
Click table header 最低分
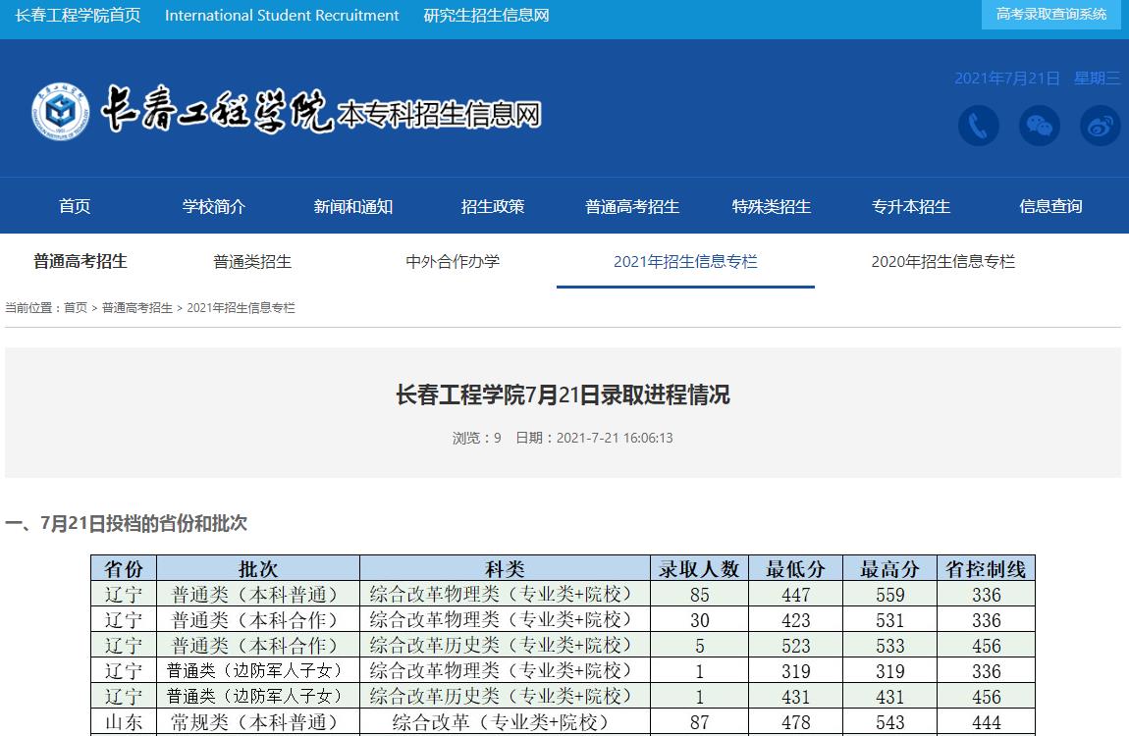[x=795, y=568]
